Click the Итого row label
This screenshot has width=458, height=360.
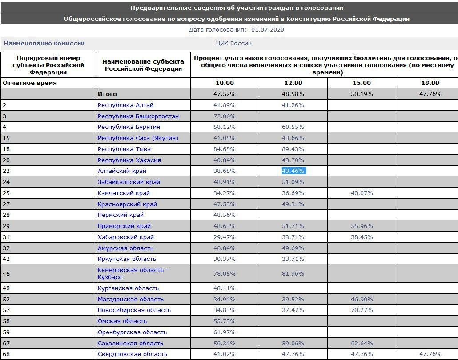tap(107, 94)
